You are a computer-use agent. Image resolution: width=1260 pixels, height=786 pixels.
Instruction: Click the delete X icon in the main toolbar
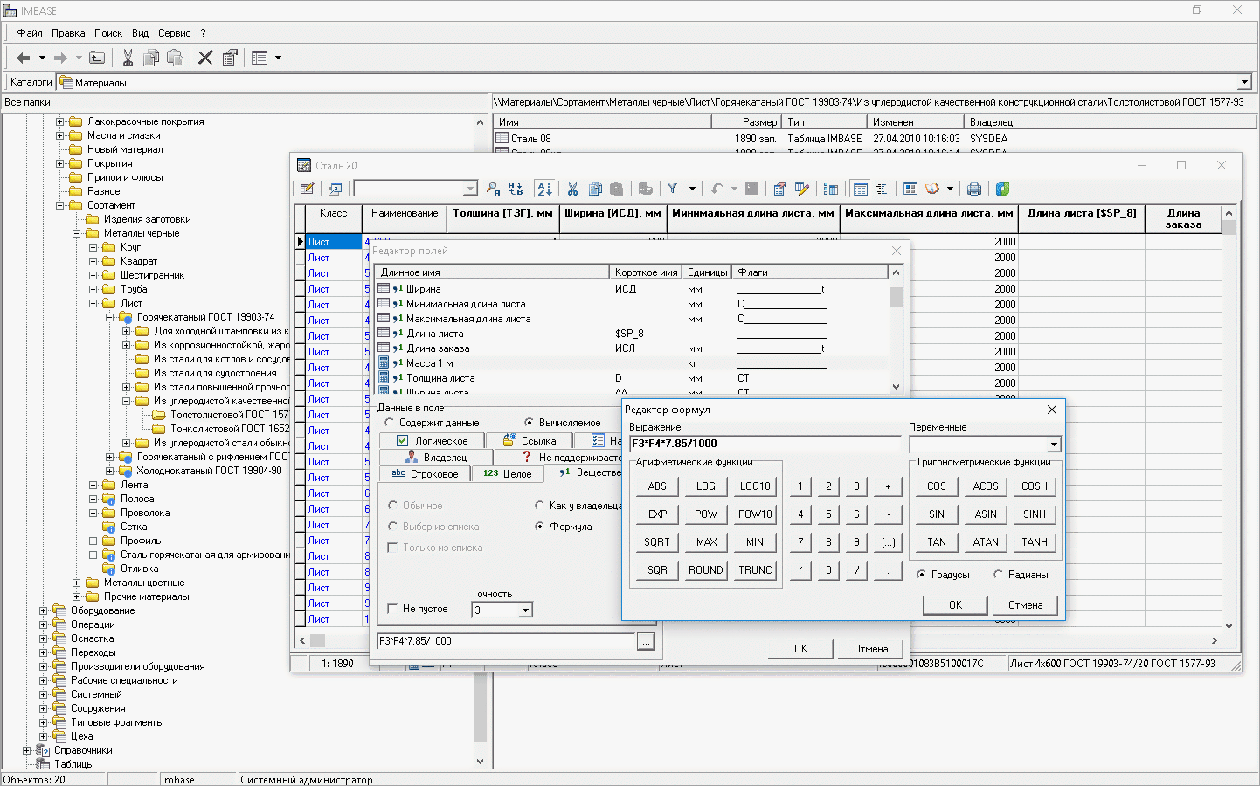point(205,58)
